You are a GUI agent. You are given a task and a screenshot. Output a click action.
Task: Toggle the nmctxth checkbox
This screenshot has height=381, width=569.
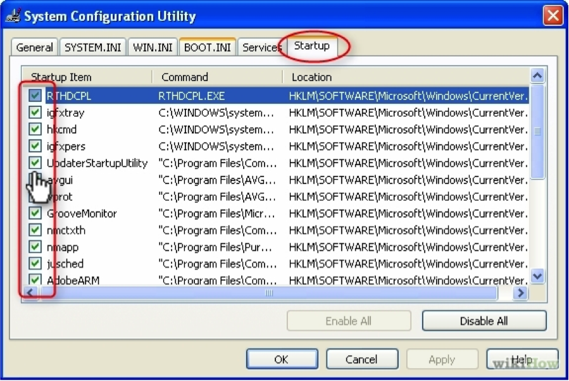click(x=35, y=230)
